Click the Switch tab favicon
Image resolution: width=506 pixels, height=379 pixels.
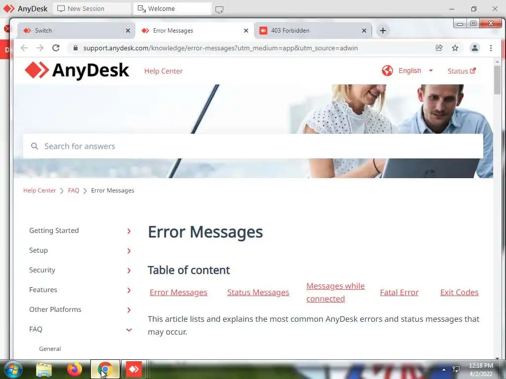[x=27, y=31]
